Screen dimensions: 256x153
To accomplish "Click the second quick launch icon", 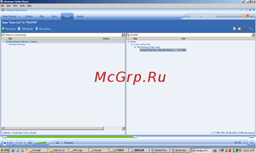I will pos(17,150).
